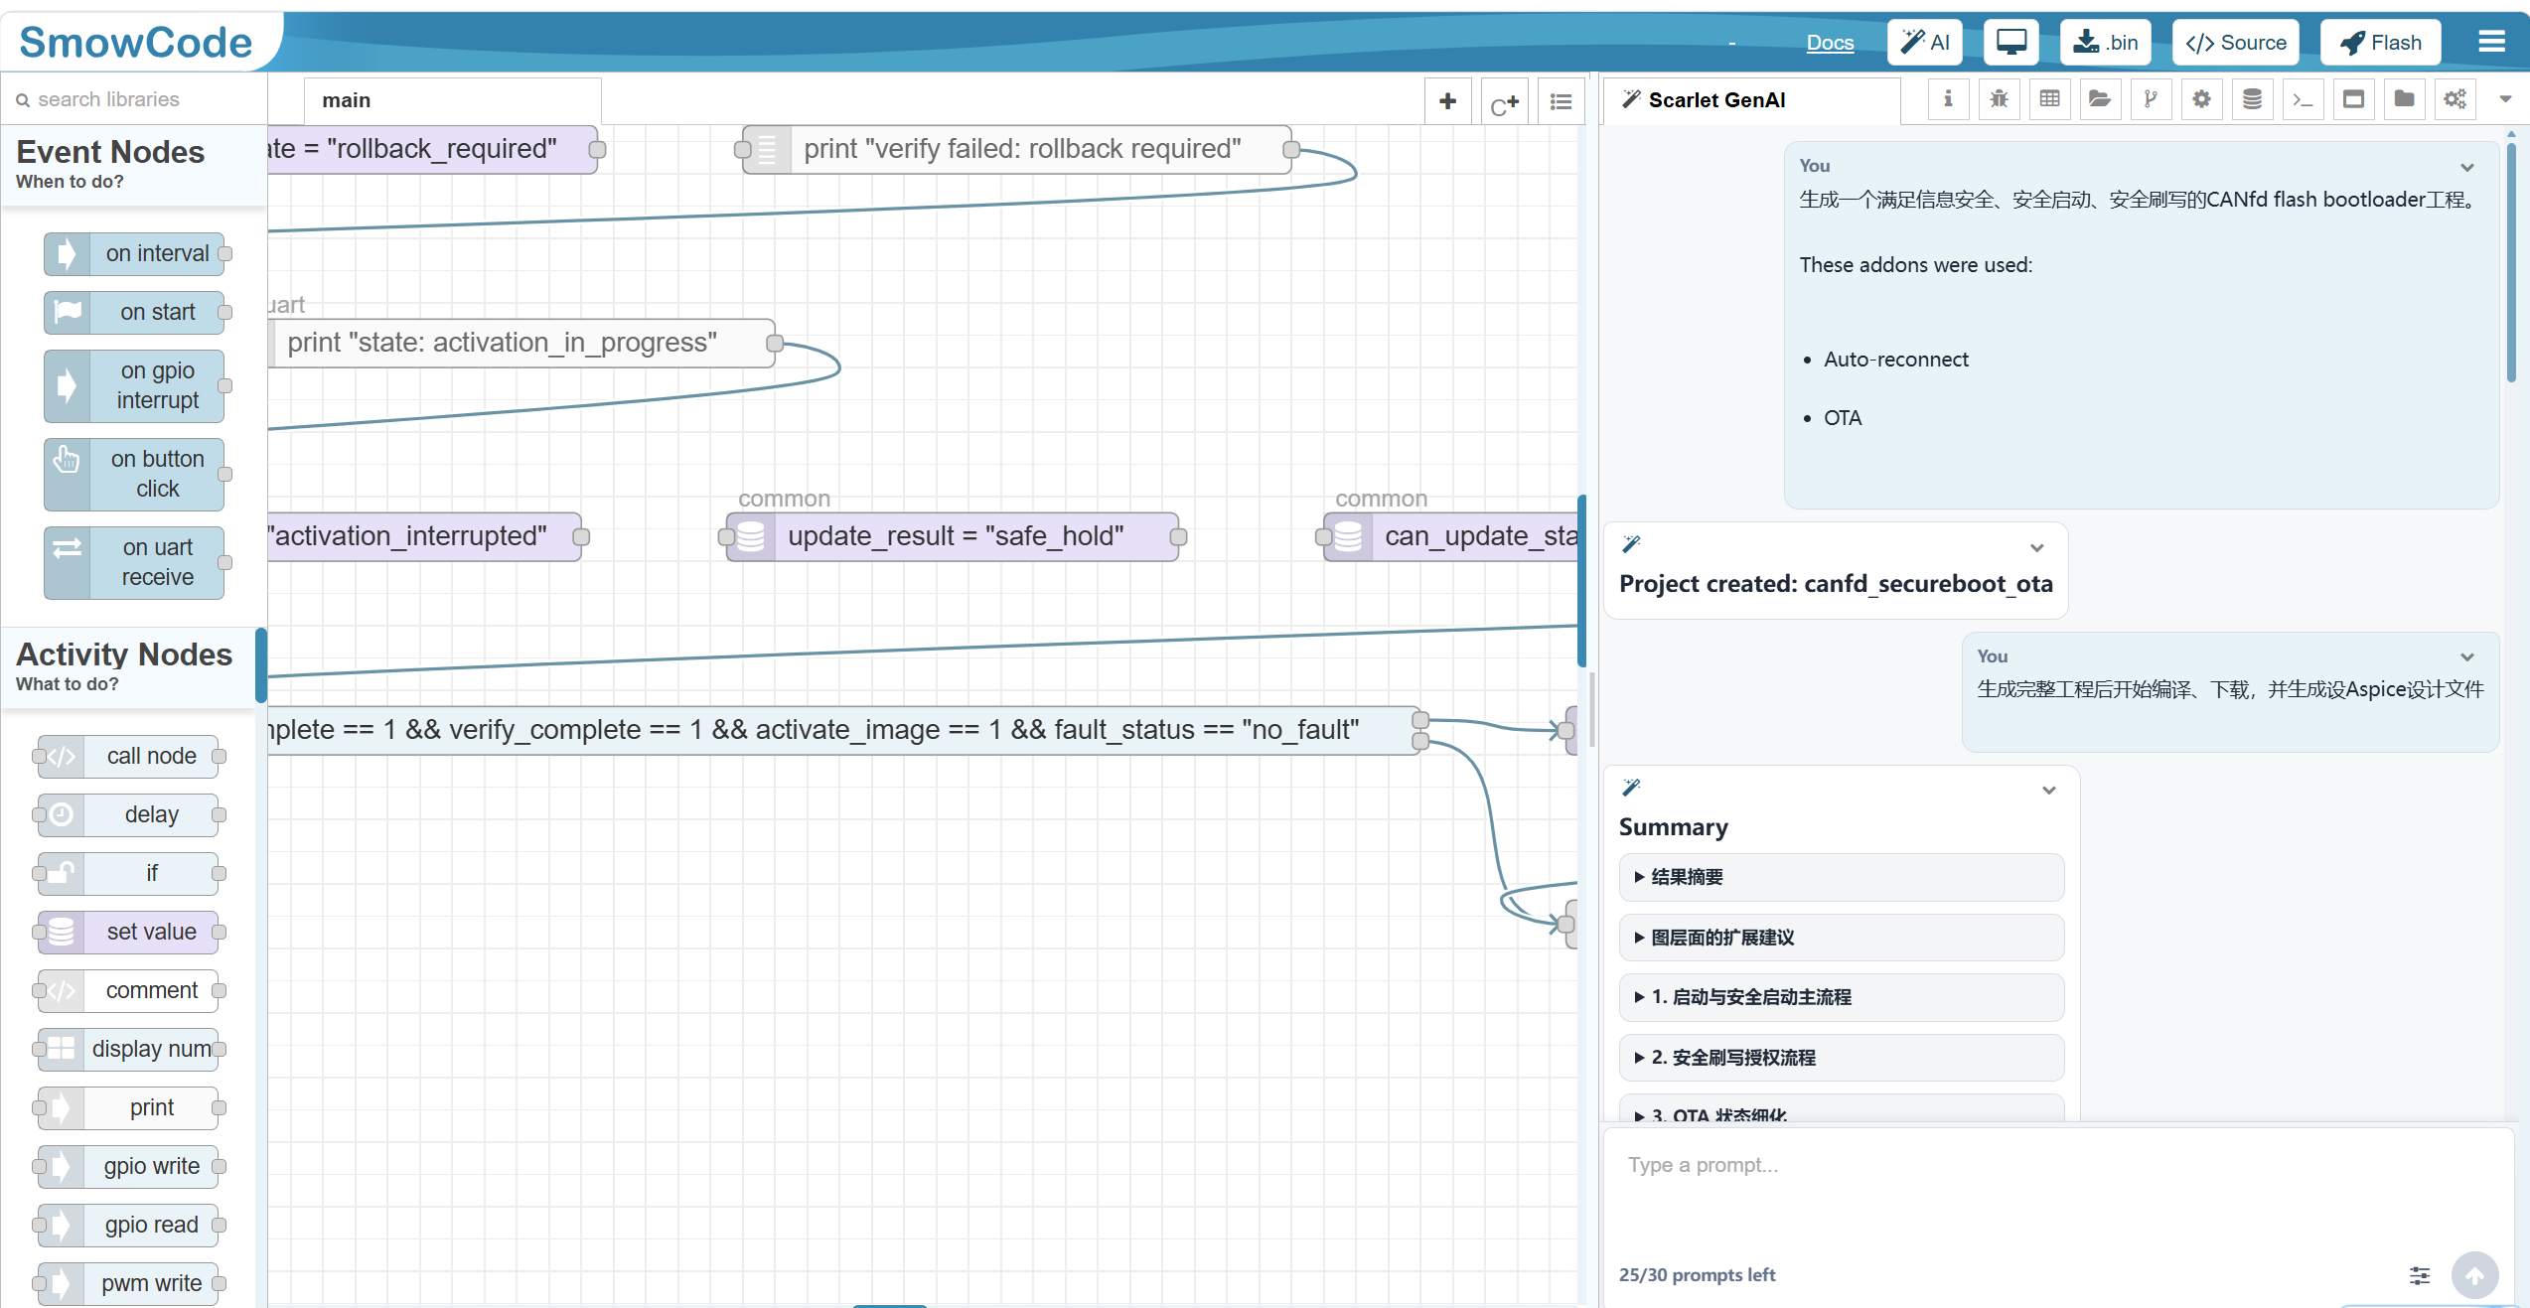Open the database stack panel icon
This screenshot has width=2530, height=1308.
(2252, 99)
